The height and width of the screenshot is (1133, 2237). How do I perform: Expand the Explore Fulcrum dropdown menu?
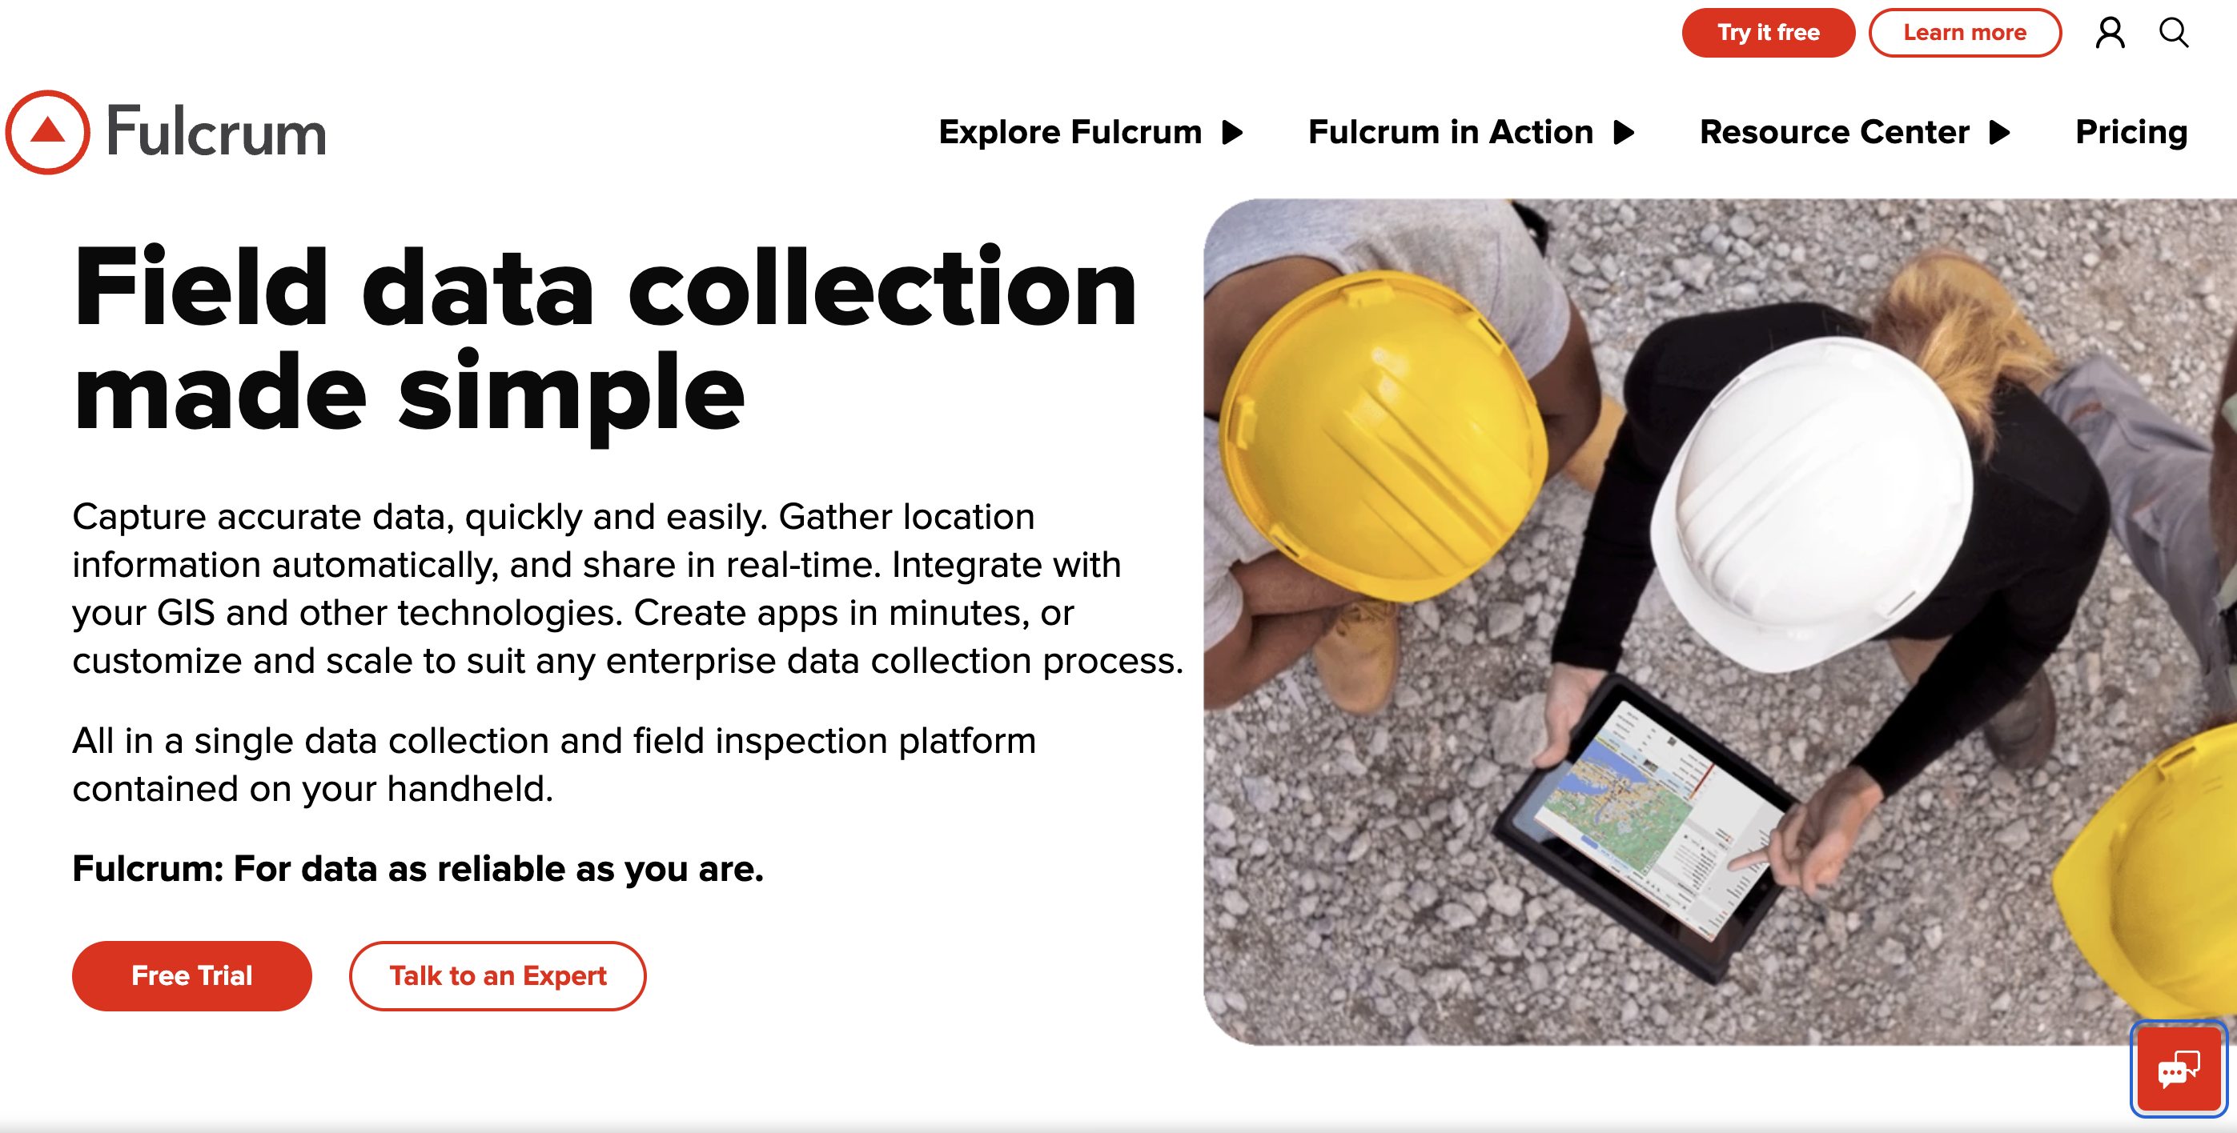pos(1090,130)
